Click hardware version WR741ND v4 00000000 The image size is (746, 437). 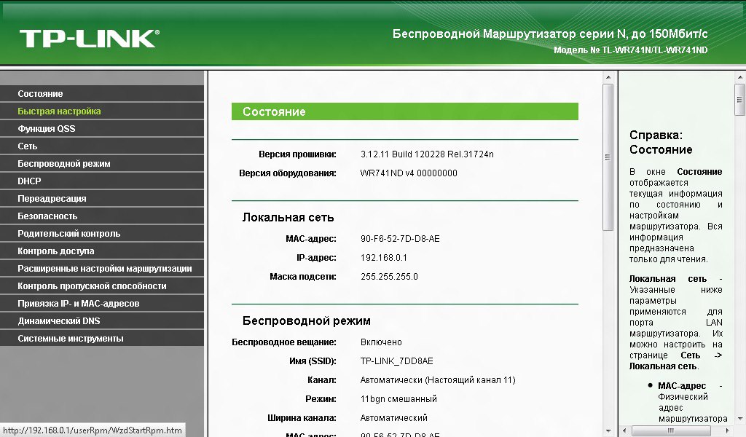click(409, 173)
